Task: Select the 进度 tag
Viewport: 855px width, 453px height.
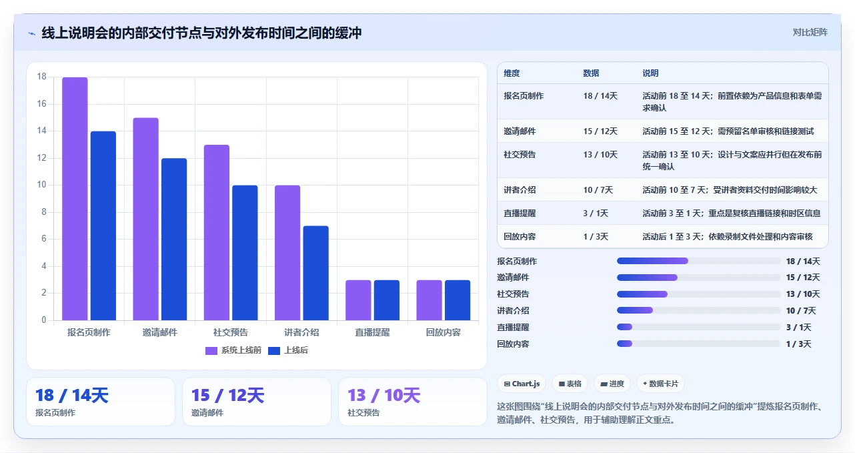Action: [612, 384]
